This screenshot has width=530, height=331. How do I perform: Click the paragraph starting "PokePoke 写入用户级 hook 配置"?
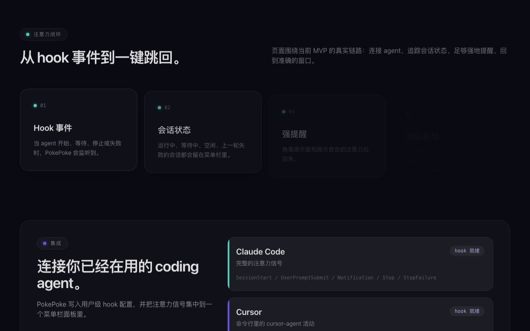pyautogui.click(x=125, y=309)
